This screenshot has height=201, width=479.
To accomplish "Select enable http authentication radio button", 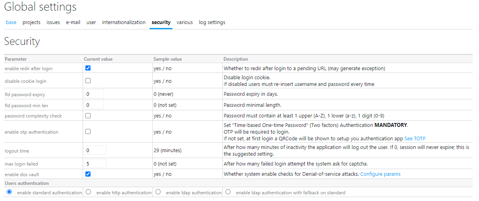I will click(89, 192).
